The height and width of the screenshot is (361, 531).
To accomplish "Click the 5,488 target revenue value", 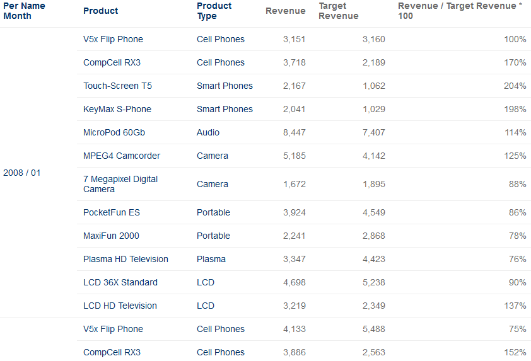I will 373,329.
